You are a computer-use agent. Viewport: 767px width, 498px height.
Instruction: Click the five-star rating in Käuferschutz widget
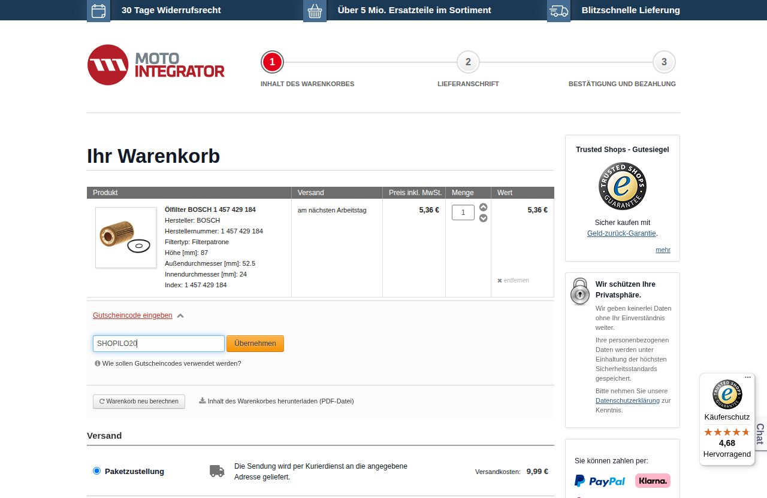(x=727, y=432)
